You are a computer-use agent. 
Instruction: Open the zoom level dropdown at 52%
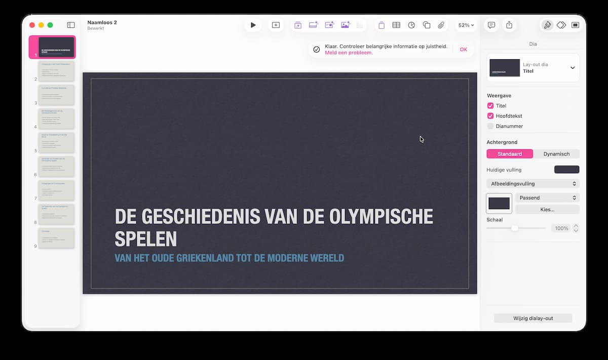coord(466,25)
